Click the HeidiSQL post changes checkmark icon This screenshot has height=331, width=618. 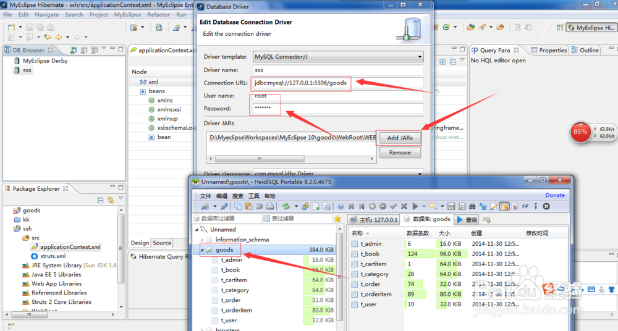(393, 206)
